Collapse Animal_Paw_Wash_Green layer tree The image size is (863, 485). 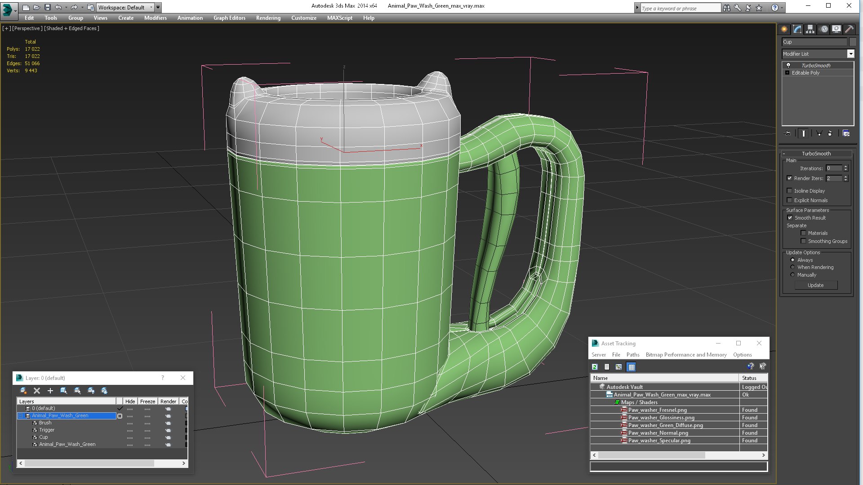coord(20,416)
